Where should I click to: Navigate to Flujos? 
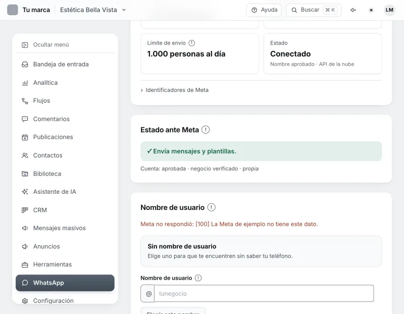65,101
